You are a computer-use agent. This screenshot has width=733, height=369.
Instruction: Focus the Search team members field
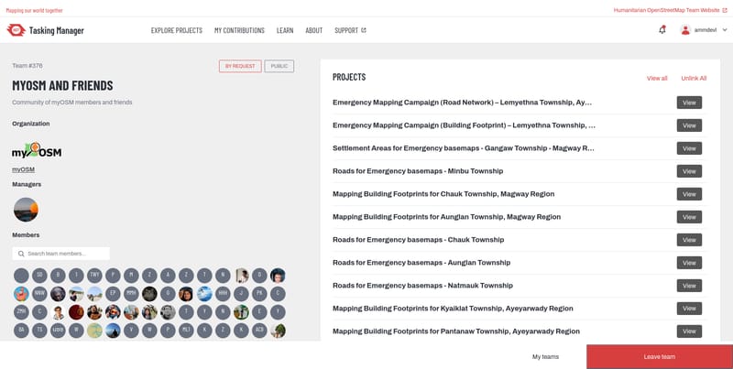(x=61, y=254)
